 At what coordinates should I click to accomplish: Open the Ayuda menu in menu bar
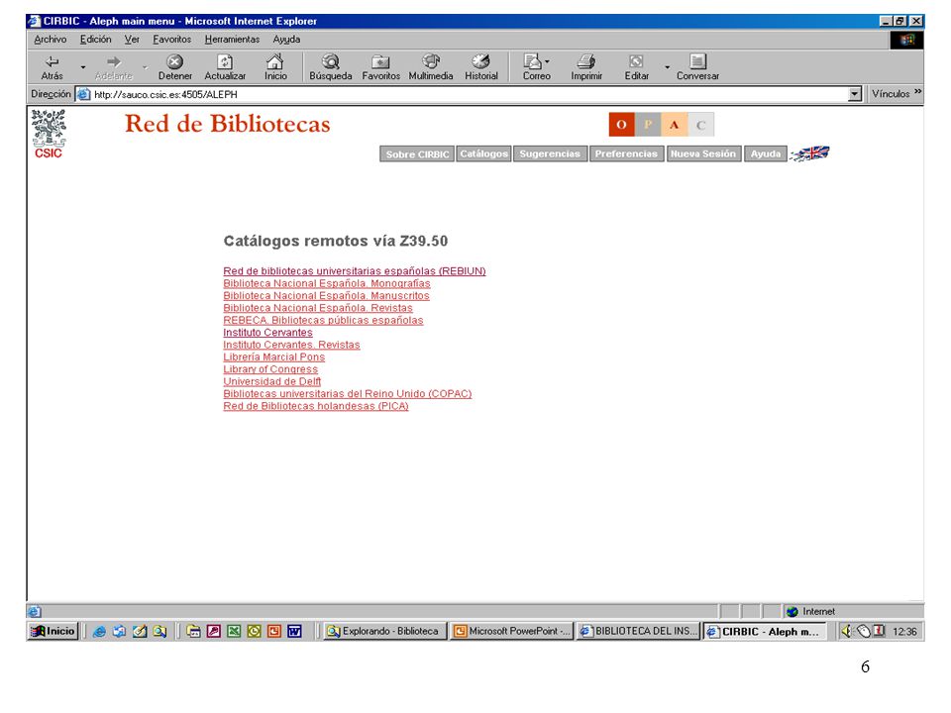coord(287,40)
